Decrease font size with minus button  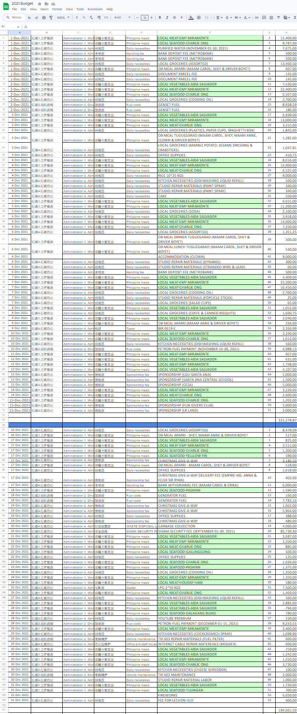click(x=137, y=18)
